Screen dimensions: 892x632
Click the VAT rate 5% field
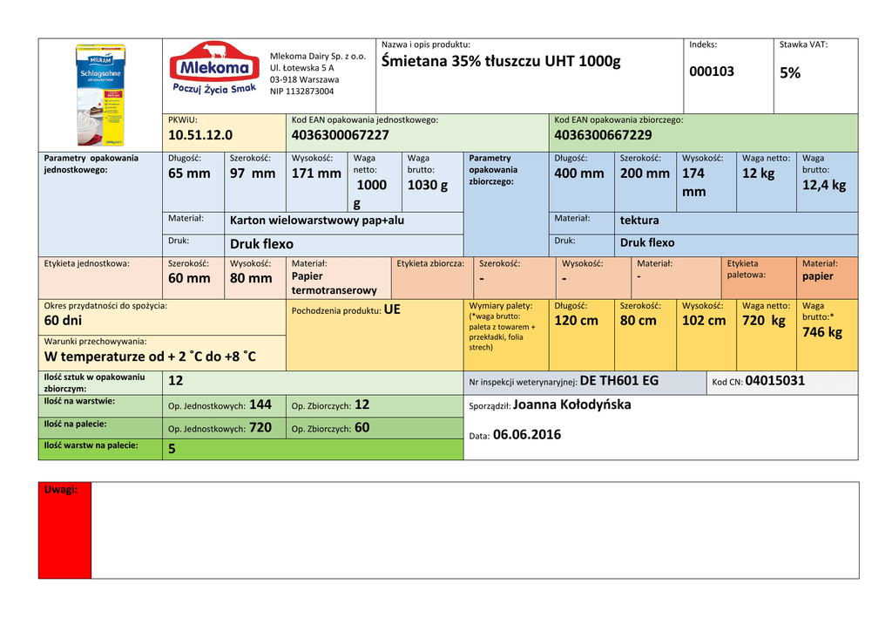(789, 73)
